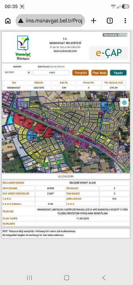Open the tab switcher showing 1
133x285 pixels.
coord(110,21)
